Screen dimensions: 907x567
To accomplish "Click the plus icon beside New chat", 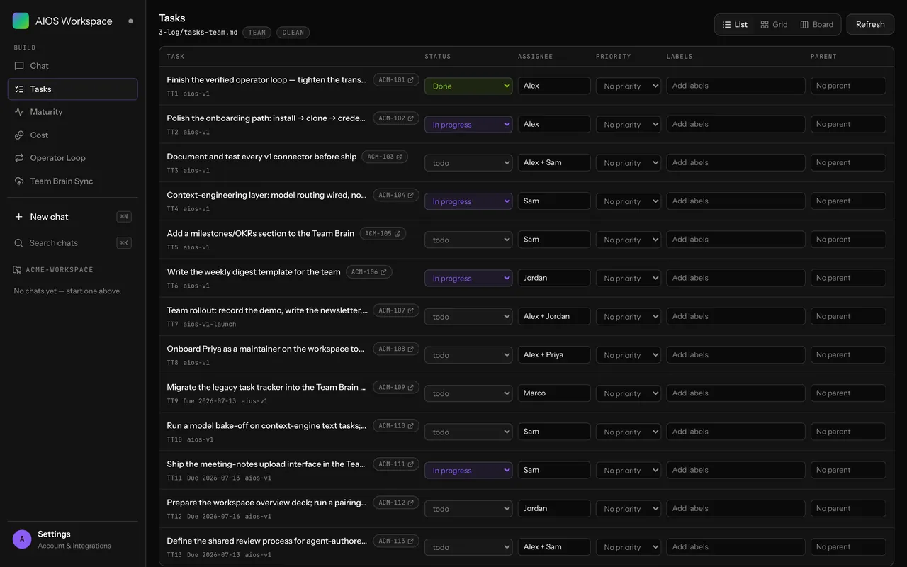I will (19, 217).
